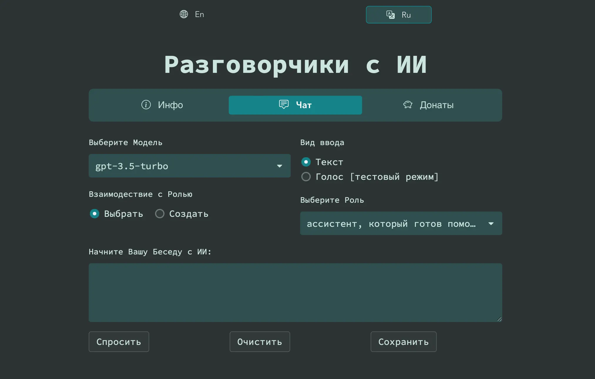Open the gpt-3.5-turbo model dropdown
This screenshot has width=595, height=379.
[182, 166]
